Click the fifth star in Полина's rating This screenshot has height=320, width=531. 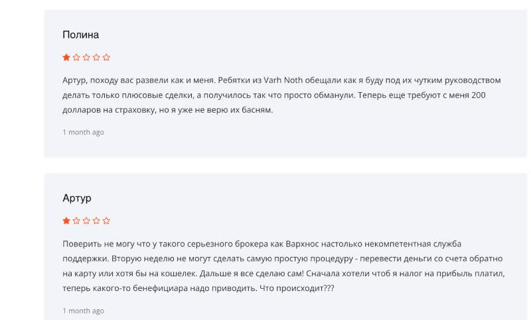106,58
